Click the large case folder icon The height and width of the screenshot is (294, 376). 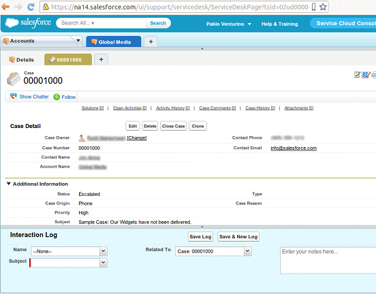coord(14,79)
